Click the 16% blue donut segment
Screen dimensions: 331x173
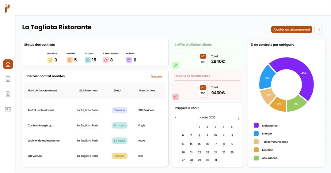[266, 78]
